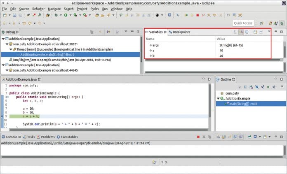287x174 pixels.
Task: Click the red Terminate button in main toolbar
Action: point(198,15)
